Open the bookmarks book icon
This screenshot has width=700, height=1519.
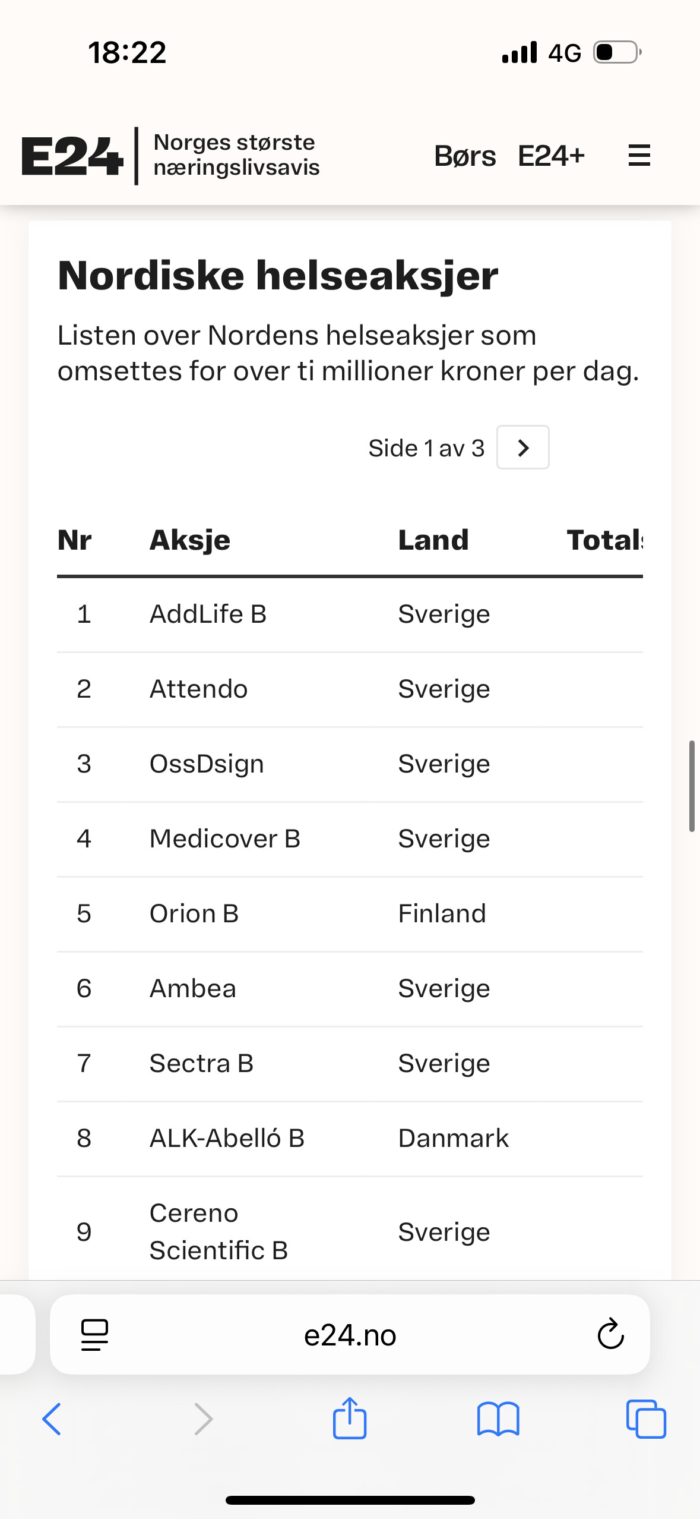(498, 1419)
